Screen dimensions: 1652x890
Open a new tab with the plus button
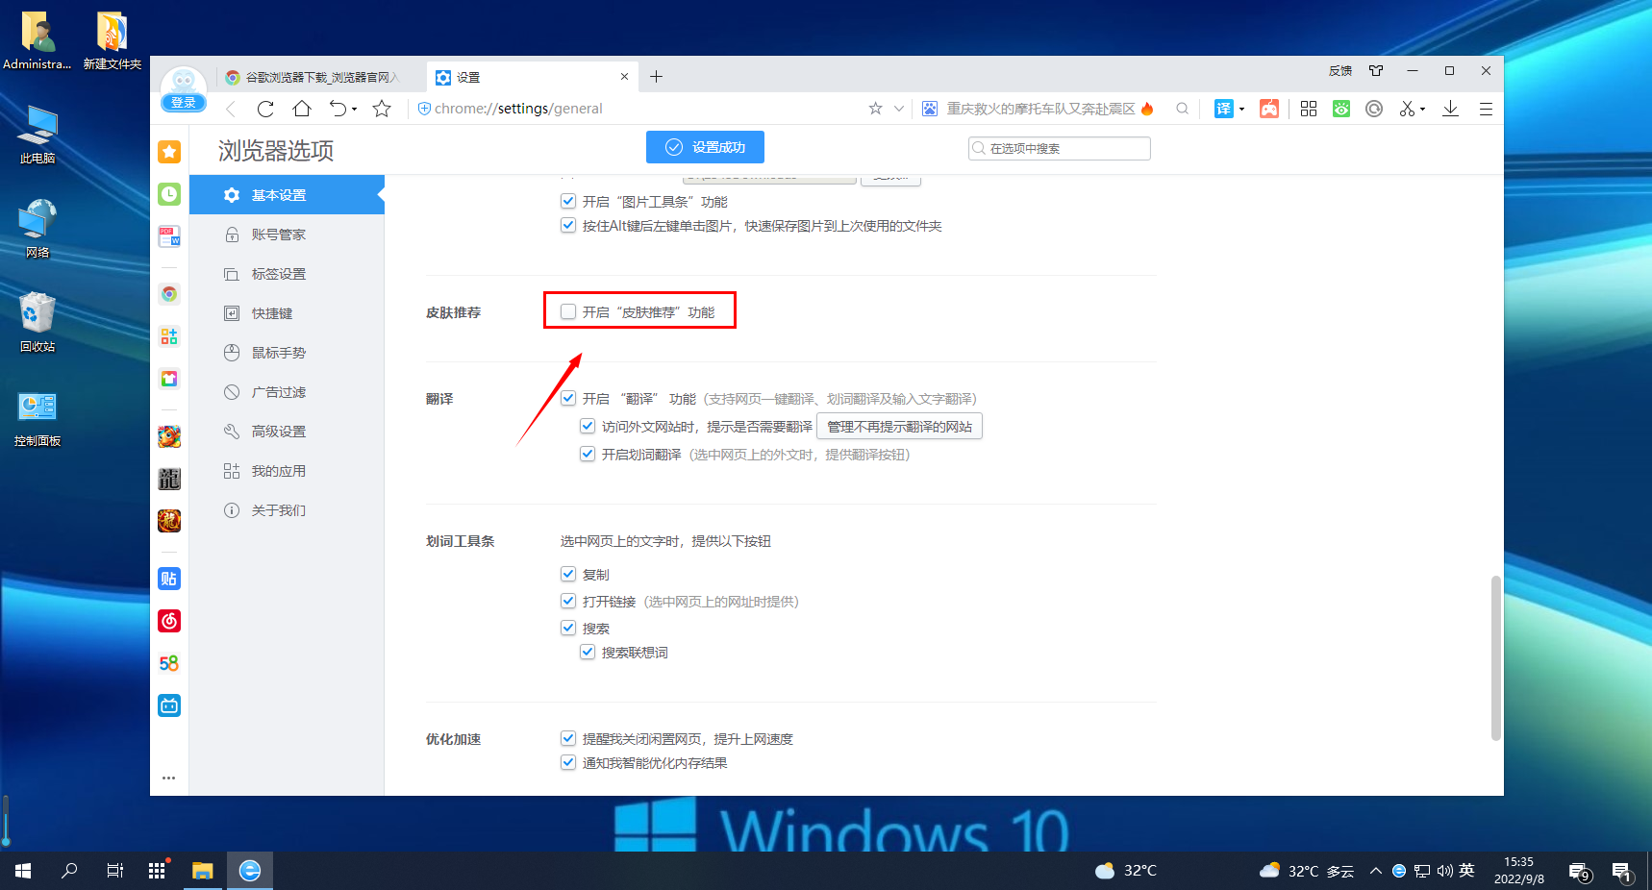pyautogui.click(x=656, y=77)
